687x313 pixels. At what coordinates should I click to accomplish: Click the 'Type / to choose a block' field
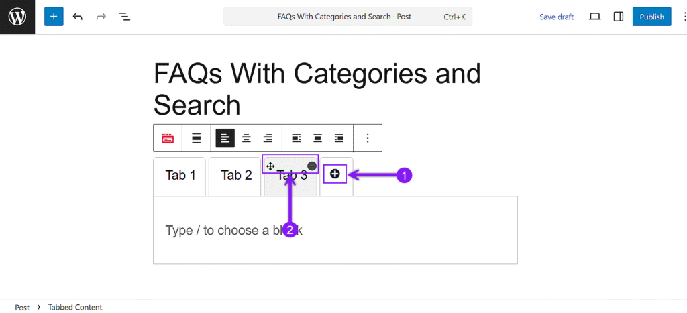coord(335,230)
